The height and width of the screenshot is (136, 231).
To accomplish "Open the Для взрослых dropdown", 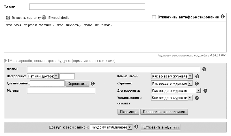I will tap(176, 90).
